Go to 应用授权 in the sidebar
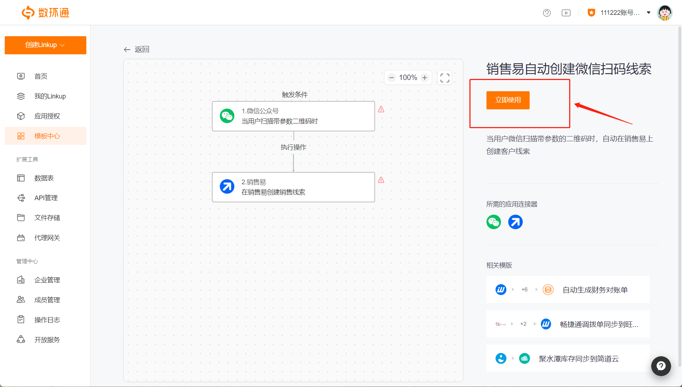 point(47,116)
